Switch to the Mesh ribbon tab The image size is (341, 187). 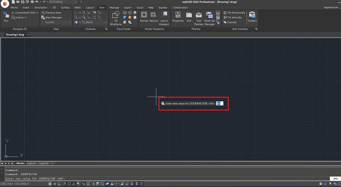pos(77,7)
